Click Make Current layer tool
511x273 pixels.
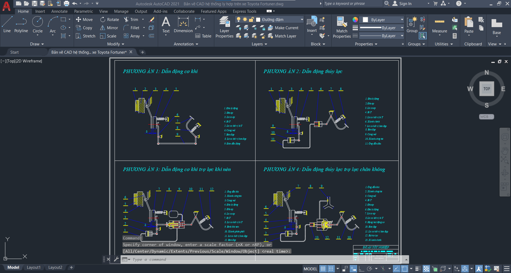[283, 28]
